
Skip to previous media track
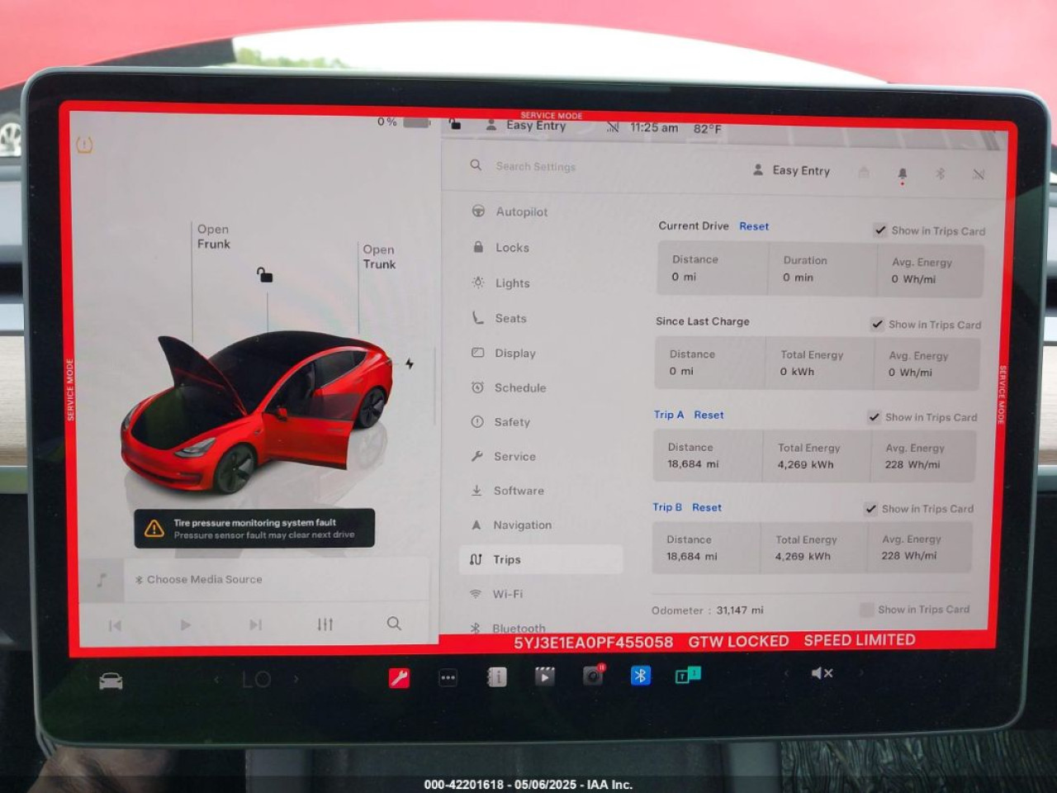click(115, 625)
